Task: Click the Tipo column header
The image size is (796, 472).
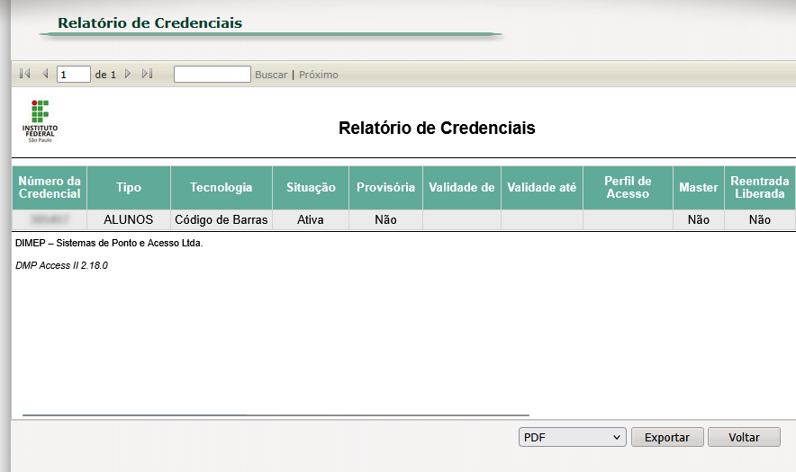Action: coord(129,188)
